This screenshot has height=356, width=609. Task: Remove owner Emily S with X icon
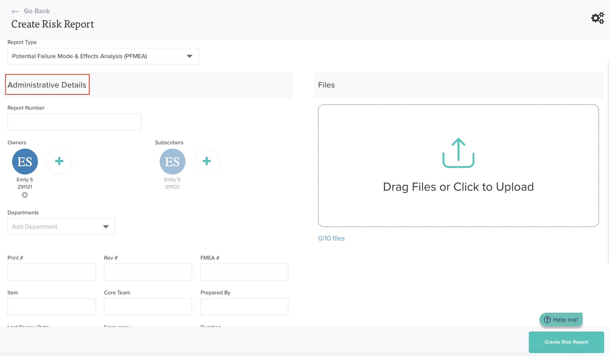click(x=25, y=195)
